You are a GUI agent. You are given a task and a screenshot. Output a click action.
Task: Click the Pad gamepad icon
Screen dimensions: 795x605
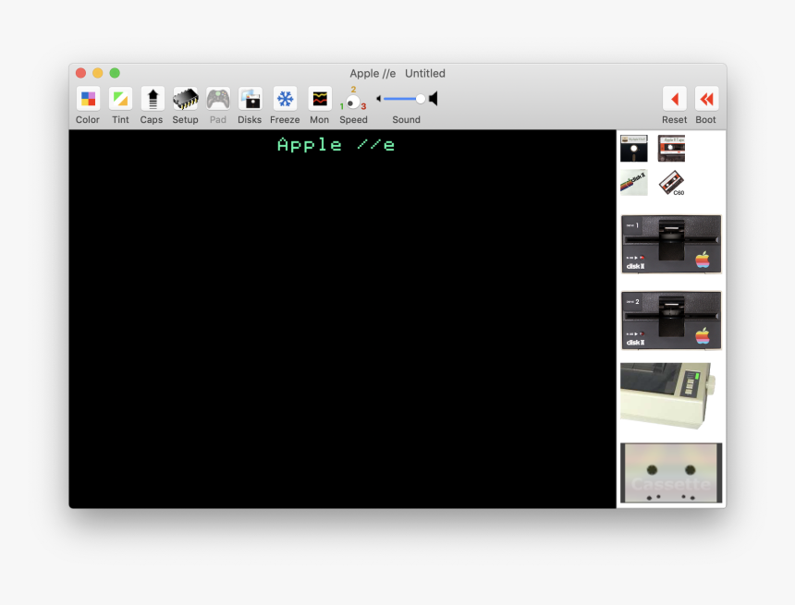point(217,98)
